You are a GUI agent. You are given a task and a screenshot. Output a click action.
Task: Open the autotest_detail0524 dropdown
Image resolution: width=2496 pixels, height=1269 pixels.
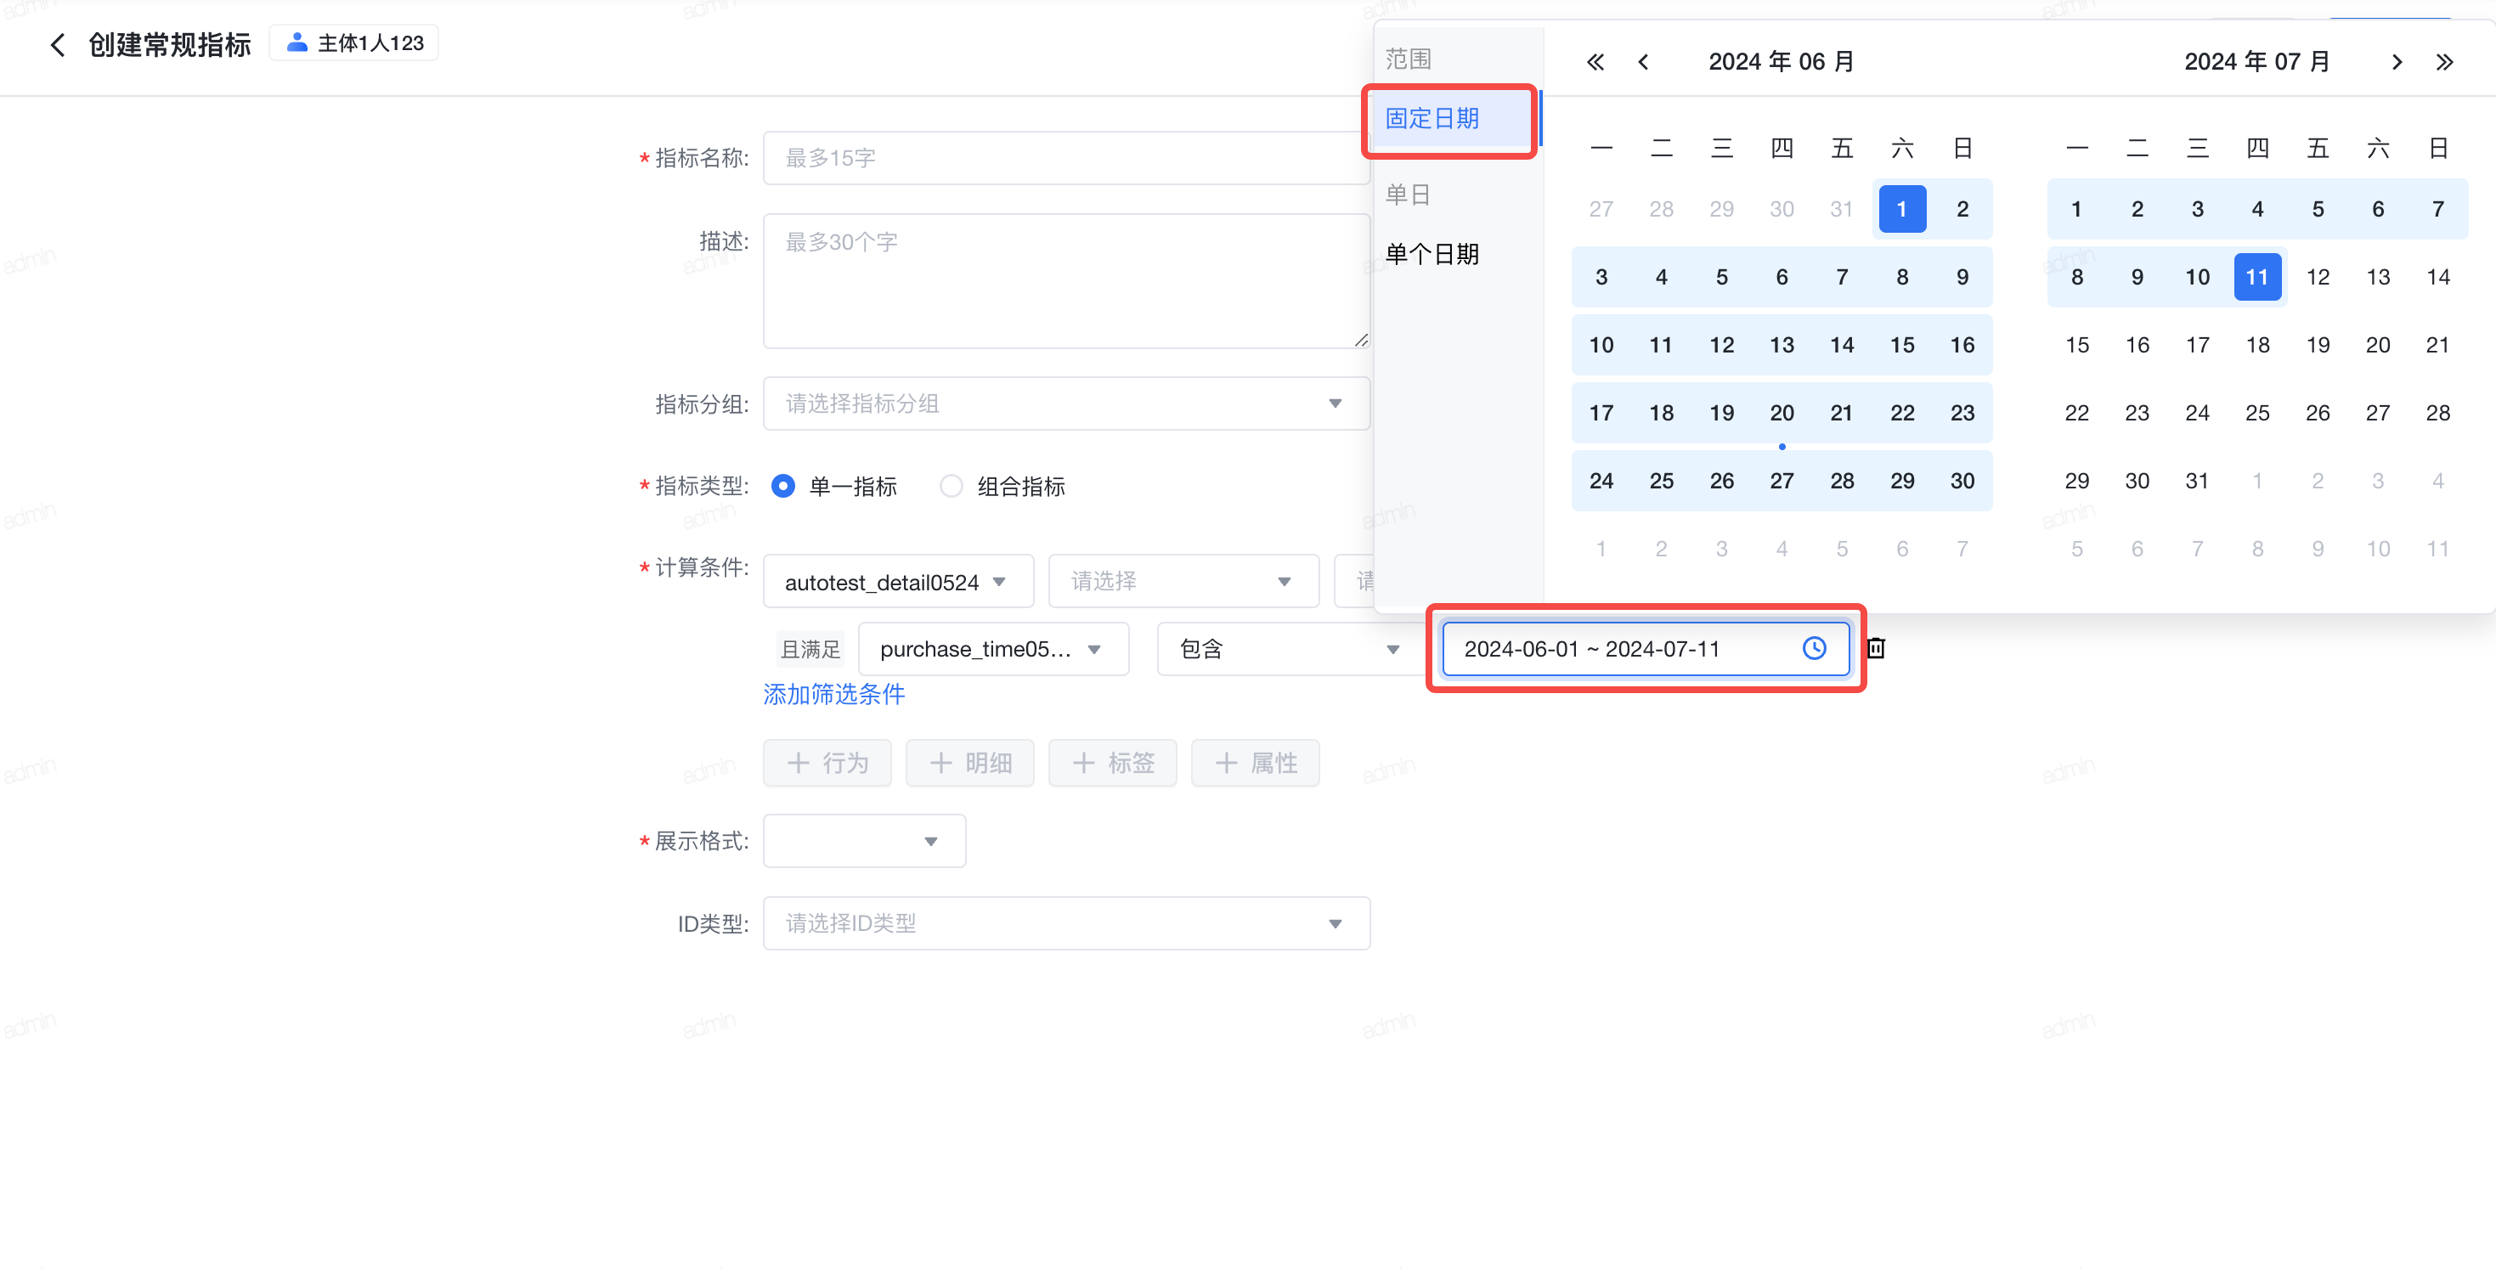coord(898,581)
